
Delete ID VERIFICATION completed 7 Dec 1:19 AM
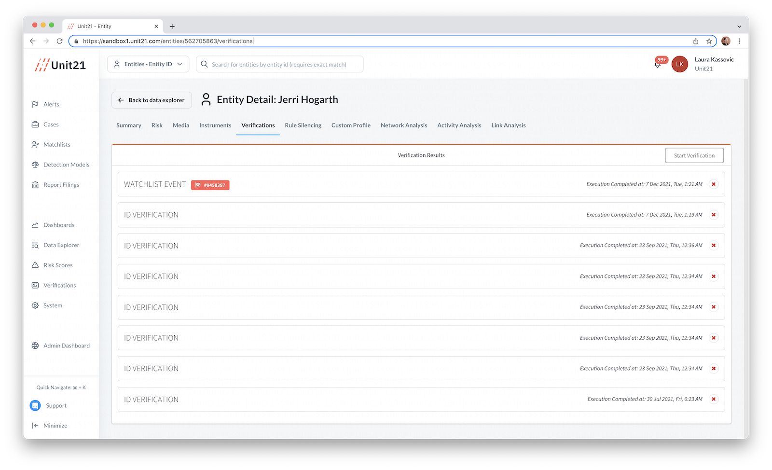[714, 215]
